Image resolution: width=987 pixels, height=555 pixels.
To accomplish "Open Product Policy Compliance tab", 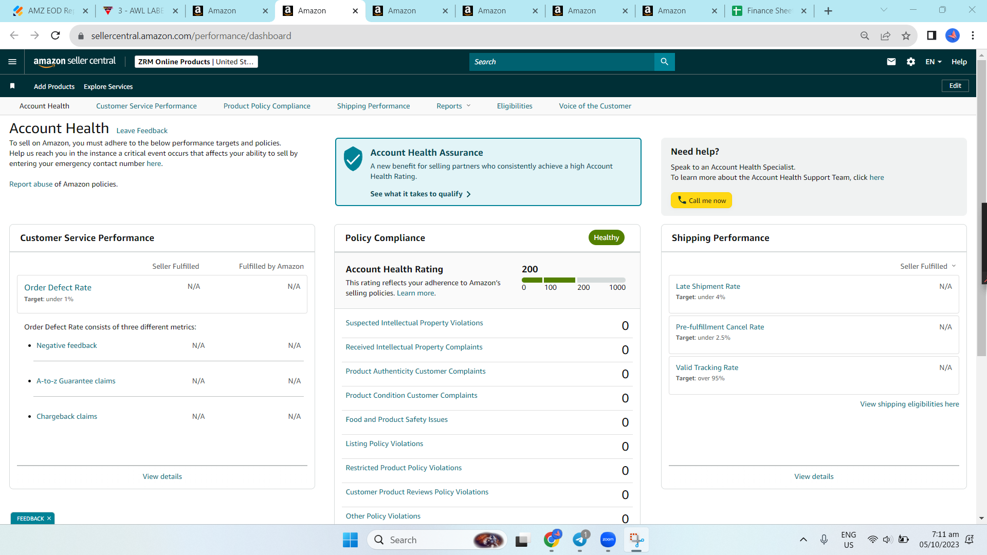I will (x=267, y=106).
